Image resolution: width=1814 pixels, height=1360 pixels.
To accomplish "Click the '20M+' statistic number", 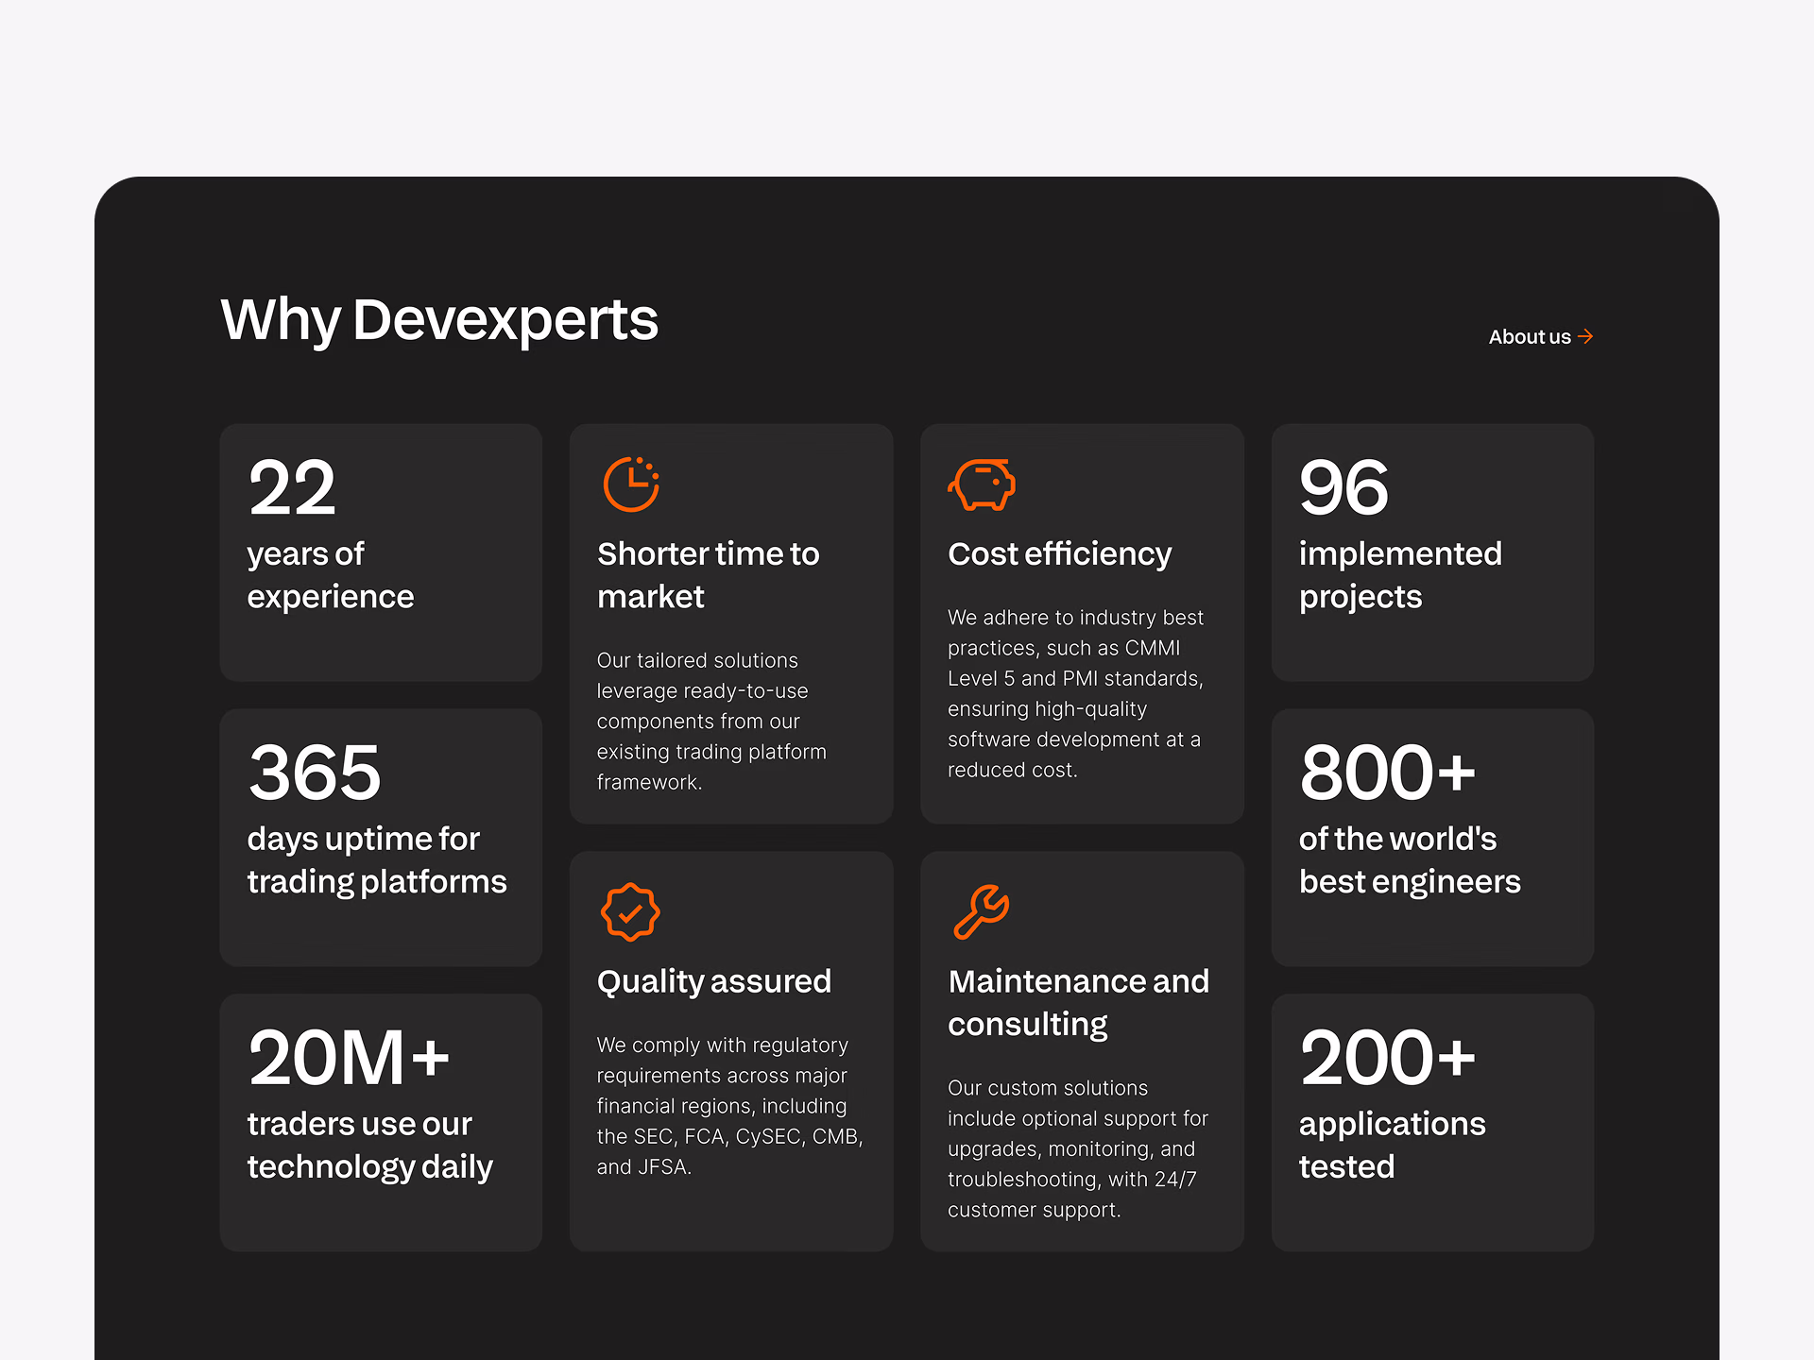I will tap(349, 1058).
